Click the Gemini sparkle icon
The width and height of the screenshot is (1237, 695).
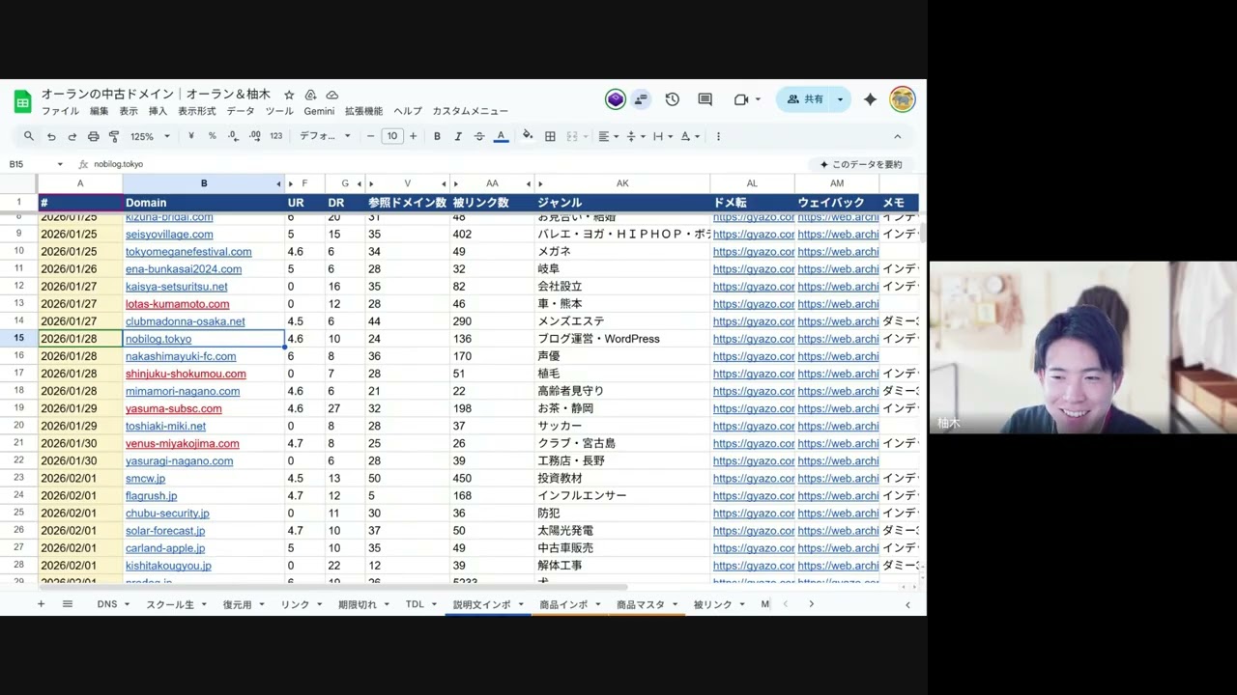click(870, 99)
